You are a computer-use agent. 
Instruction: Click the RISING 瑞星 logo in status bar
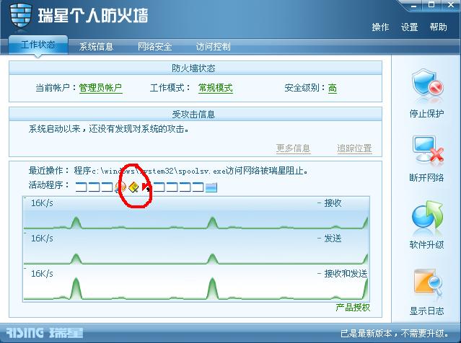45,333
